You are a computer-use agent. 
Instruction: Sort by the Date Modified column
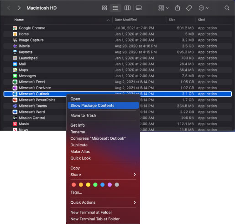tap(125, 20)
